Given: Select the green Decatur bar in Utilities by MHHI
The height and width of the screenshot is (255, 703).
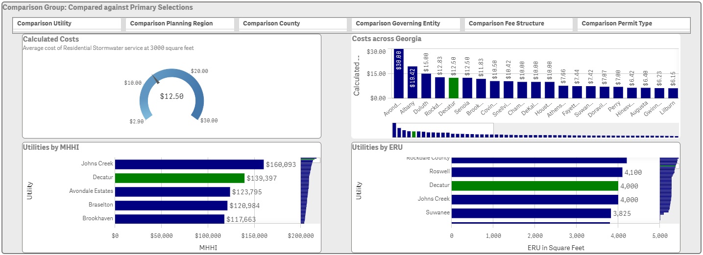Looking at the screenshot, I should pyautogui.click(x=179, y=178).
